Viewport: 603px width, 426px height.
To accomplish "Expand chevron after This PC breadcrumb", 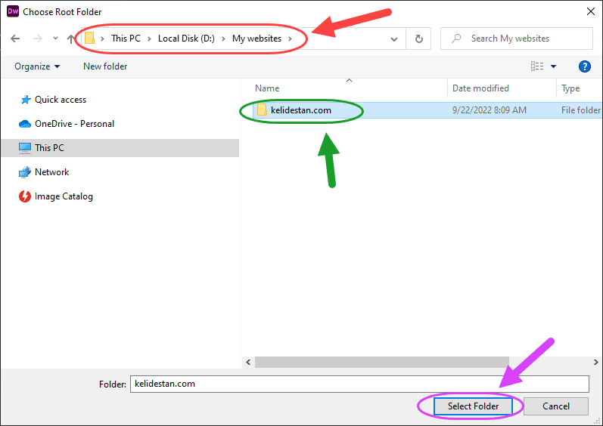I will (x=149, y=39).
